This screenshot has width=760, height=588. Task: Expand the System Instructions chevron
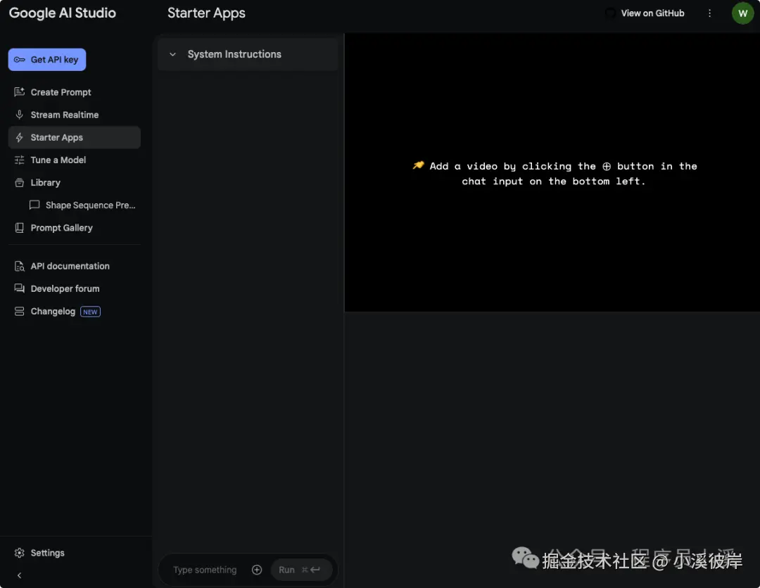pos(172,54)
